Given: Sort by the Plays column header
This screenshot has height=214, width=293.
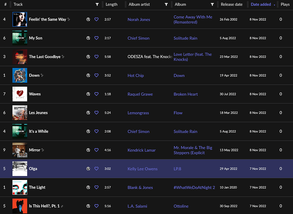Looking at the screenshot, I should pos(285,4).
